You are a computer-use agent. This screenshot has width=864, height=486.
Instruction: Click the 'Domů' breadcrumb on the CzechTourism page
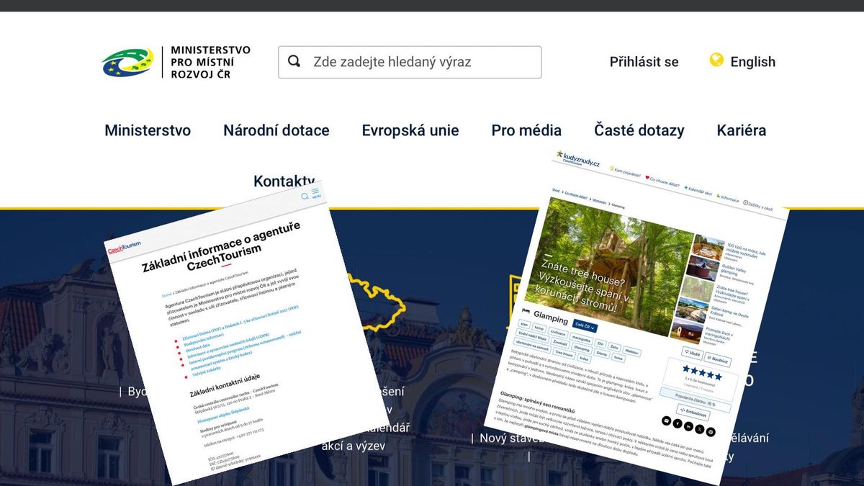pos(166,294)
